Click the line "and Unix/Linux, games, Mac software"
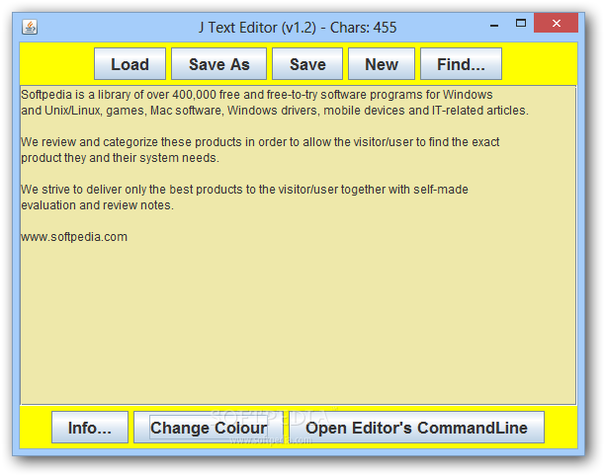The width and height of the screenshot is (605, 476). pos(275,111)
